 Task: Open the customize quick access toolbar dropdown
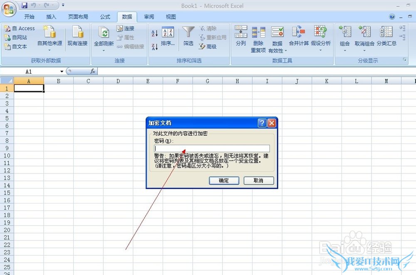[63, 5]
